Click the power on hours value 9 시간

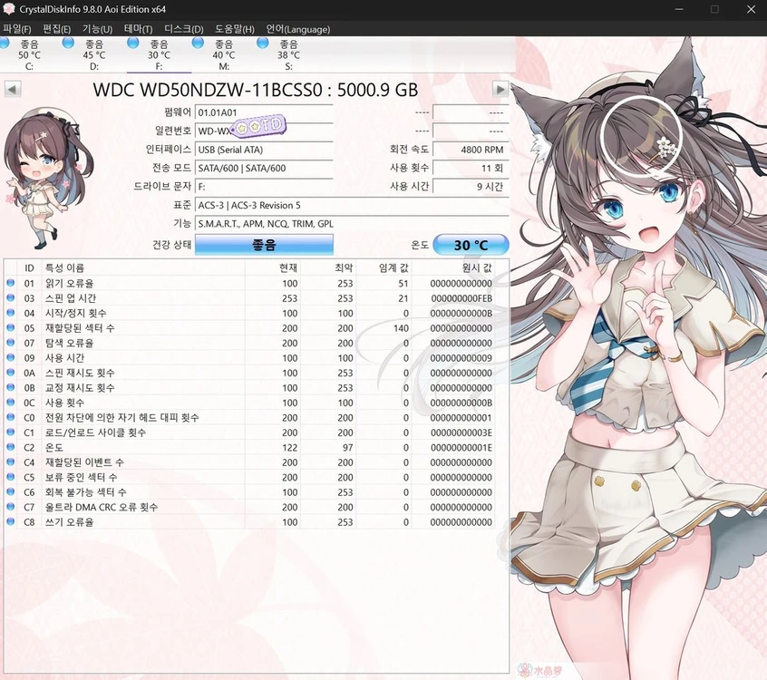[x=471, y=187]
